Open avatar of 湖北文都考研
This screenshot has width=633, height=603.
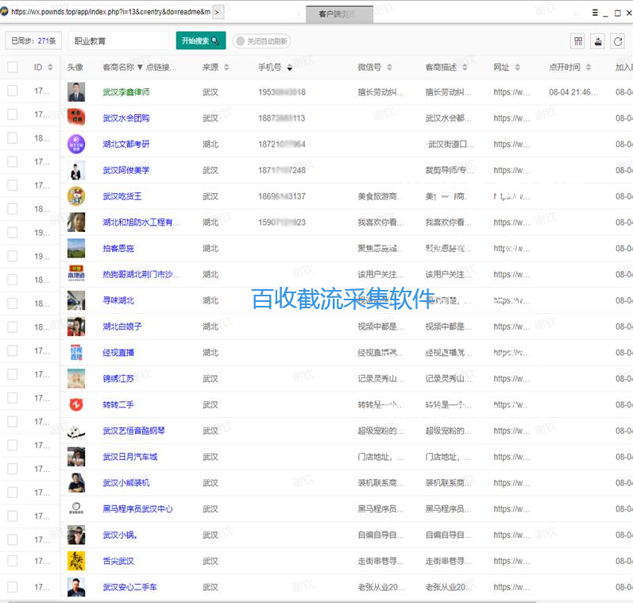76,144
